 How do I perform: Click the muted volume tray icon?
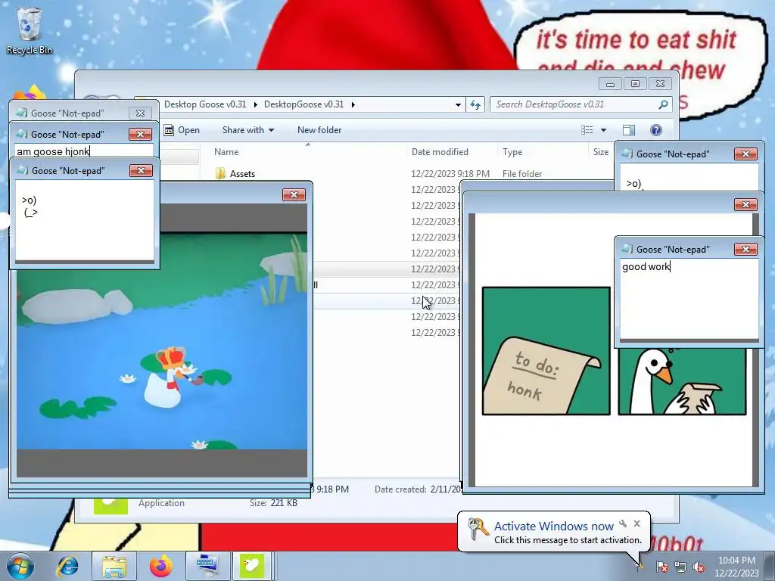699,567
